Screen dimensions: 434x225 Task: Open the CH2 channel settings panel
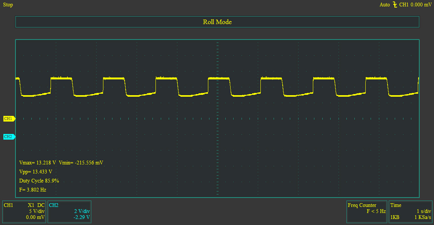coord(69,212)
